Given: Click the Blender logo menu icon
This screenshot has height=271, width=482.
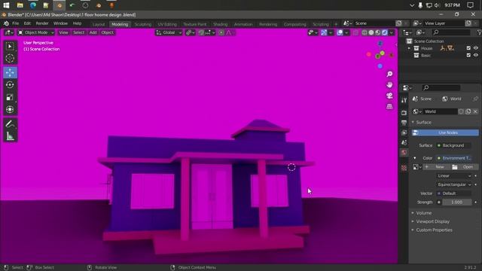Looking at the screenshot, I should 6,23.
